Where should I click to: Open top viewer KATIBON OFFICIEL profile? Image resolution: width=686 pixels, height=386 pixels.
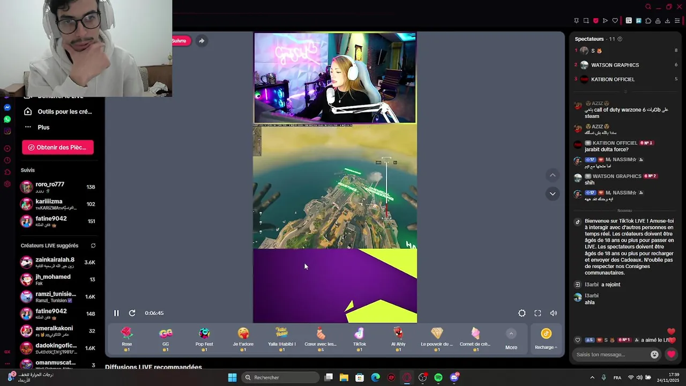pos(613,79)
